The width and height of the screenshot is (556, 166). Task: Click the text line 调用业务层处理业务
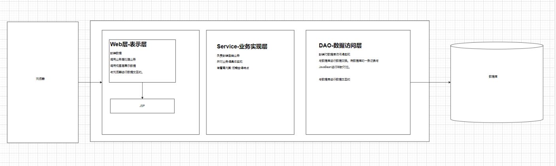pos(123,59)
